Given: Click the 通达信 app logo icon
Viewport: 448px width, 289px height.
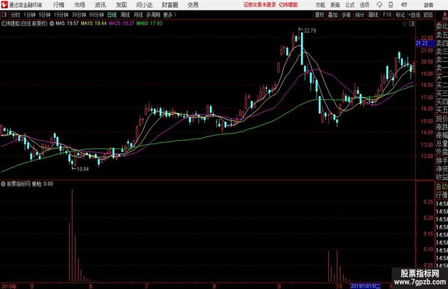Looking at the screenshot, I should [x=4, y=5].
